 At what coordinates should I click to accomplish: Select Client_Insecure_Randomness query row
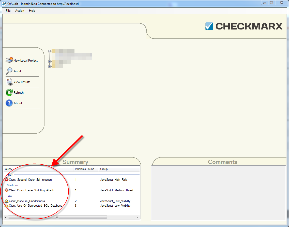point(71,201)
